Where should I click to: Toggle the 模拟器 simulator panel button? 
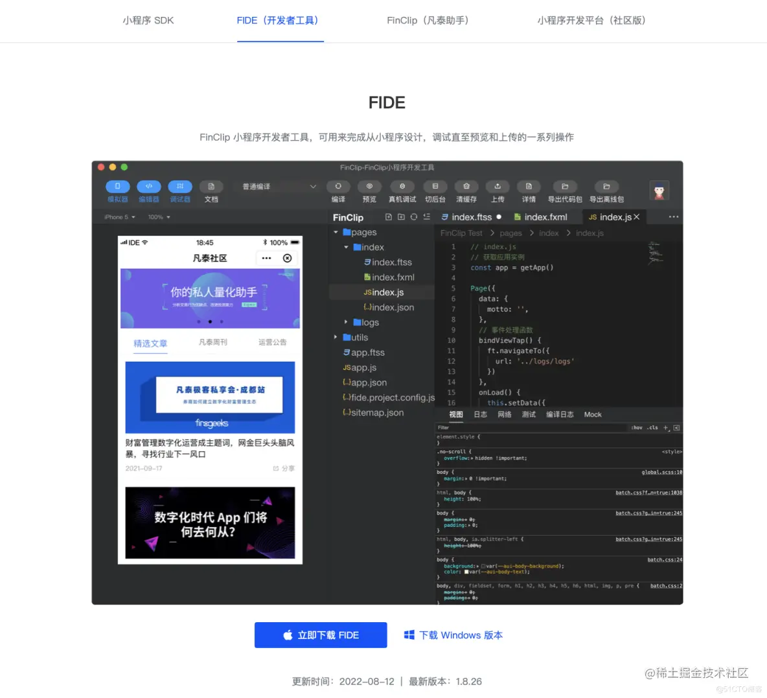[117, 187]
